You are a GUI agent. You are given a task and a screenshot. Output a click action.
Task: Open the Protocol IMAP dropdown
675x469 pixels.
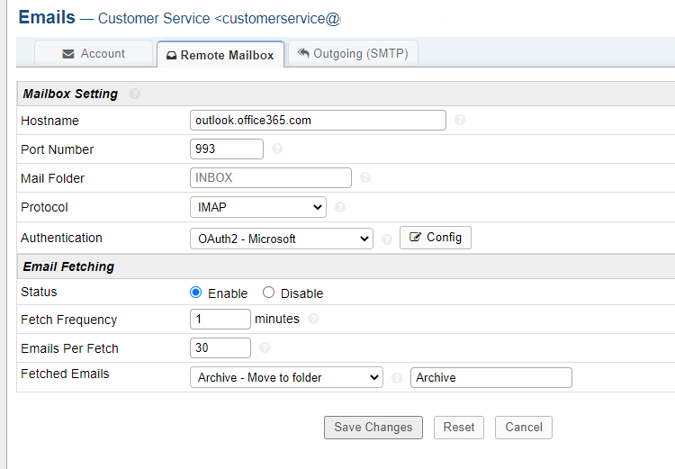coord(258,207)
